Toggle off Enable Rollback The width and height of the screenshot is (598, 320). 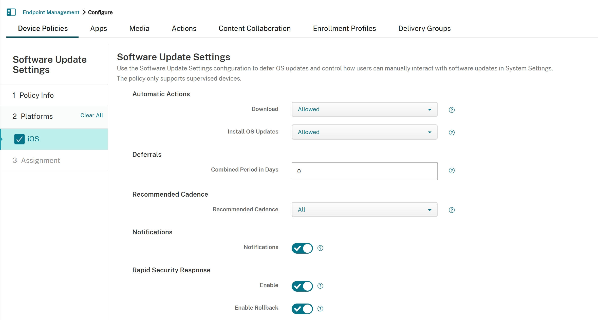tap(302, 309)
